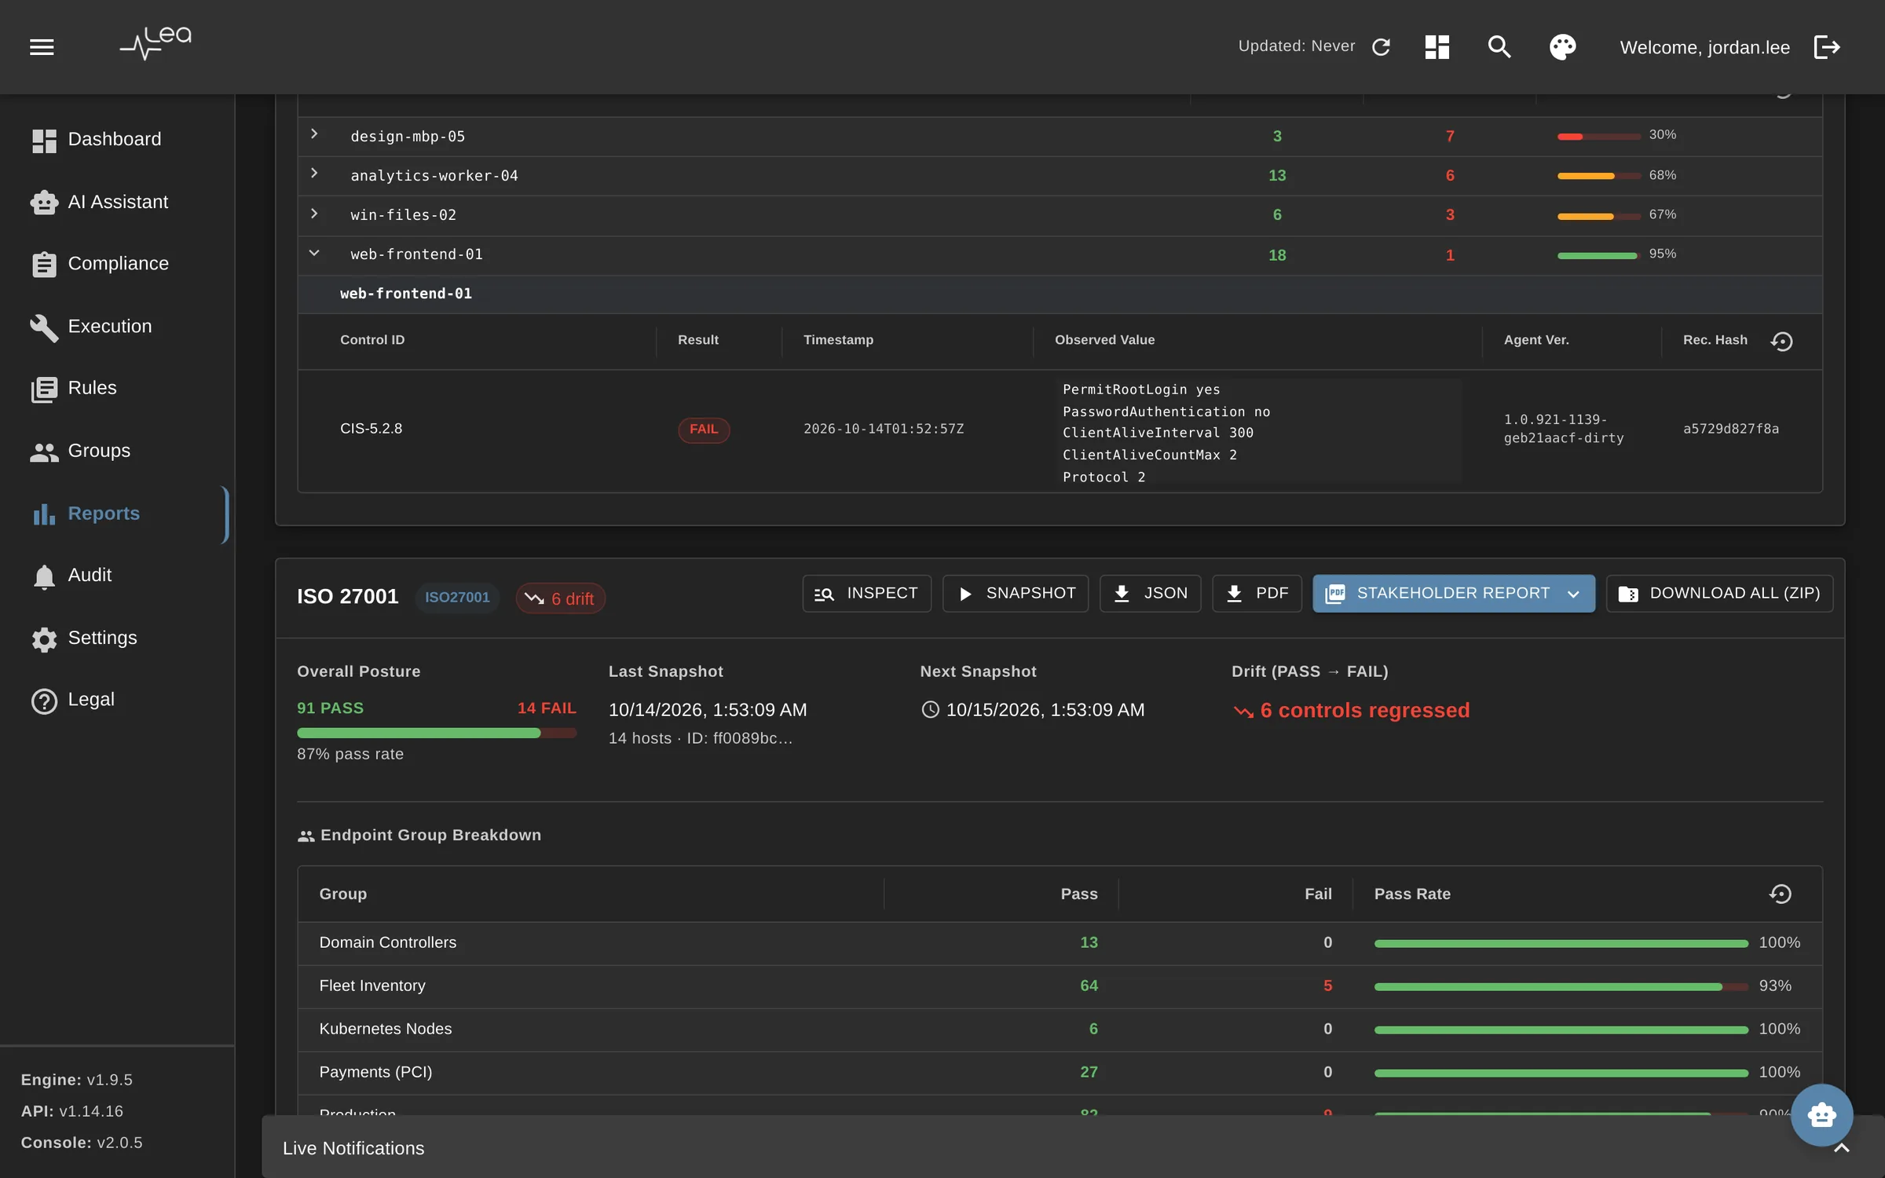Collapse the web-frontend-01 host row
The height and width of the screenshot is (1178, 1885).
314,253
